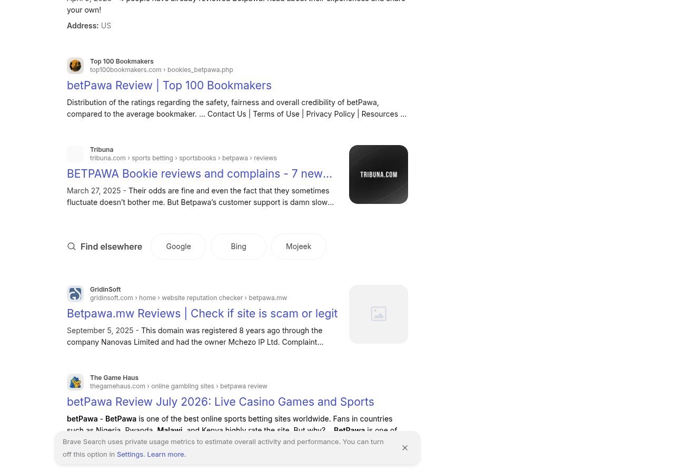The width and height of the screenshot is (674, 473).
Task: Click the top100bookmakers.com breadcrumb URL
Action: 161,70
